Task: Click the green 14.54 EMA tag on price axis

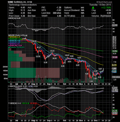Action: click(x=115, y=51)
